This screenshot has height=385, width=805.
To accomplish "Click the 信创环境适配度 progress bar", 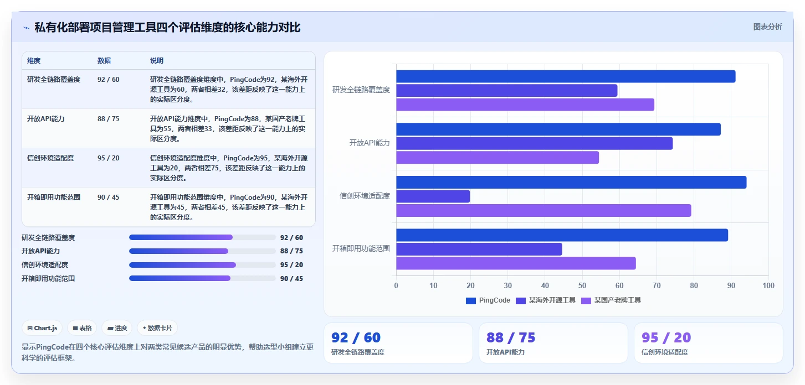I will [x=202, y=265].
